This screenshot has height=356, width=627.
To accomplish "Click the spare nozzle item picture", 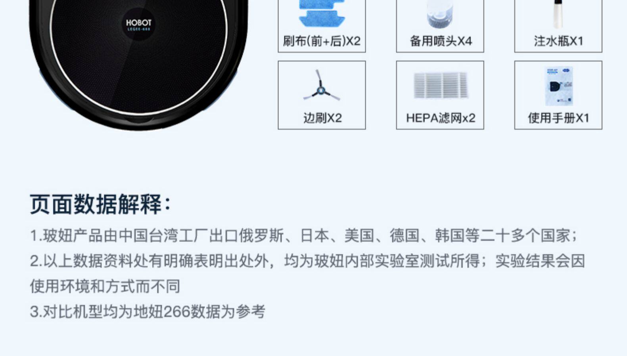I will tap(440, 14).
